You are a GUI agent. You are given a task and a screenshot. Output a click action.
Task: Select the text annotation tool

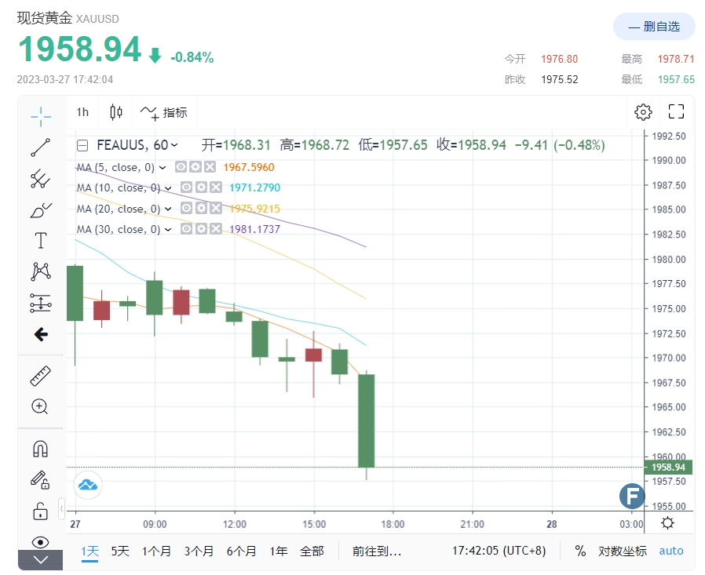(x=40, y=241)
